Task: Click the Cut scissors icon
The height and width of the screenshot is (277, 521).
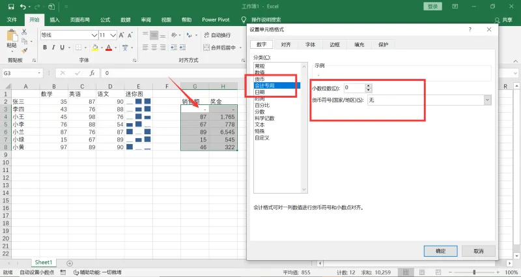Action: tap(24, 32)
